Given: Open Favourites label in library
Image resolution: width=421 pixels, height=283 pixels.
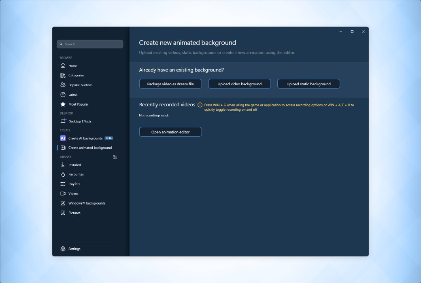Looking at the screenshot, I should 76,174.
